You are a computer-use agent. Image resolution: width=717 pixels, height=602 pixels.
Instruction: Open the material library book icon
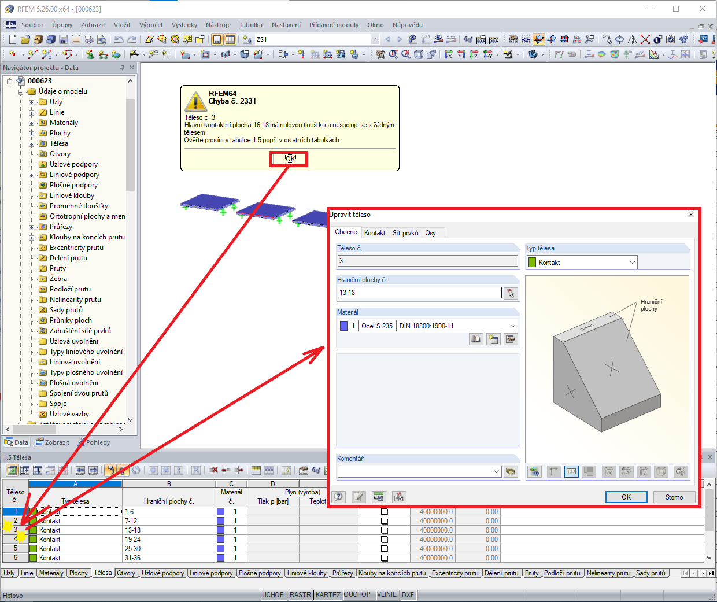point(476,339)
